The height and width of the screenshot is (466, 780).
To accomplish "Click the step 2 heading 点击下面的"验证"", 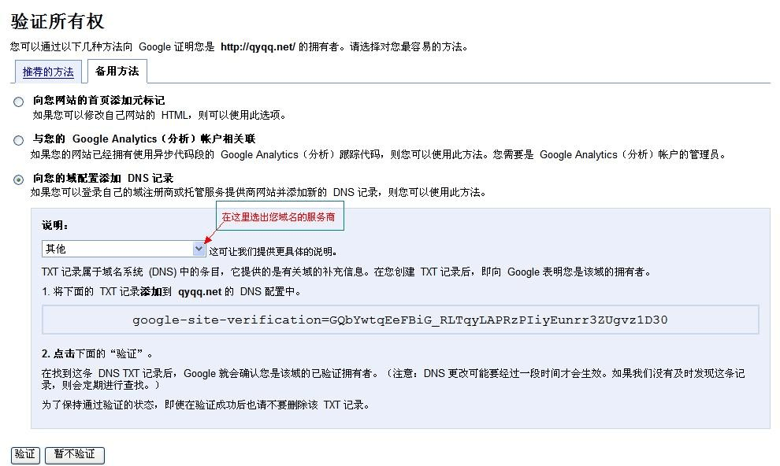I will (97, 353).
